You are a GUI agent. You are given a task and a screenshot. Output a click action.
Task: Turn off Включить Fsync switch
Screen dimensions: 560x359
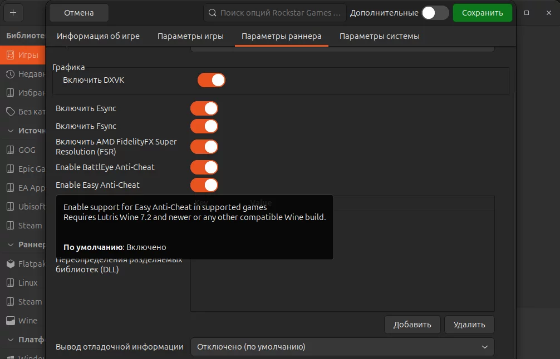[x=204, y=126]
